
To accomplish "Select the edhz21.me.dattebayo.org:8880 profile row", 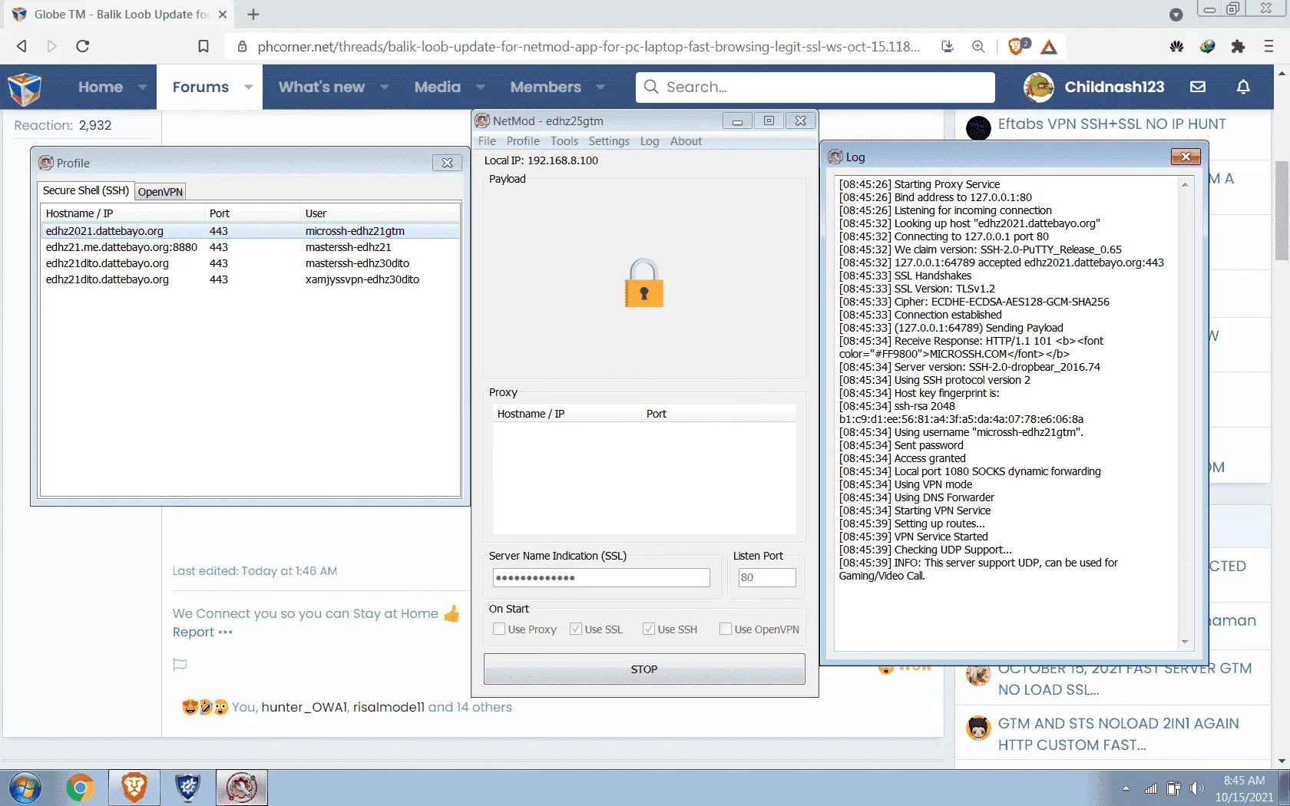I will tap(250, 247).
